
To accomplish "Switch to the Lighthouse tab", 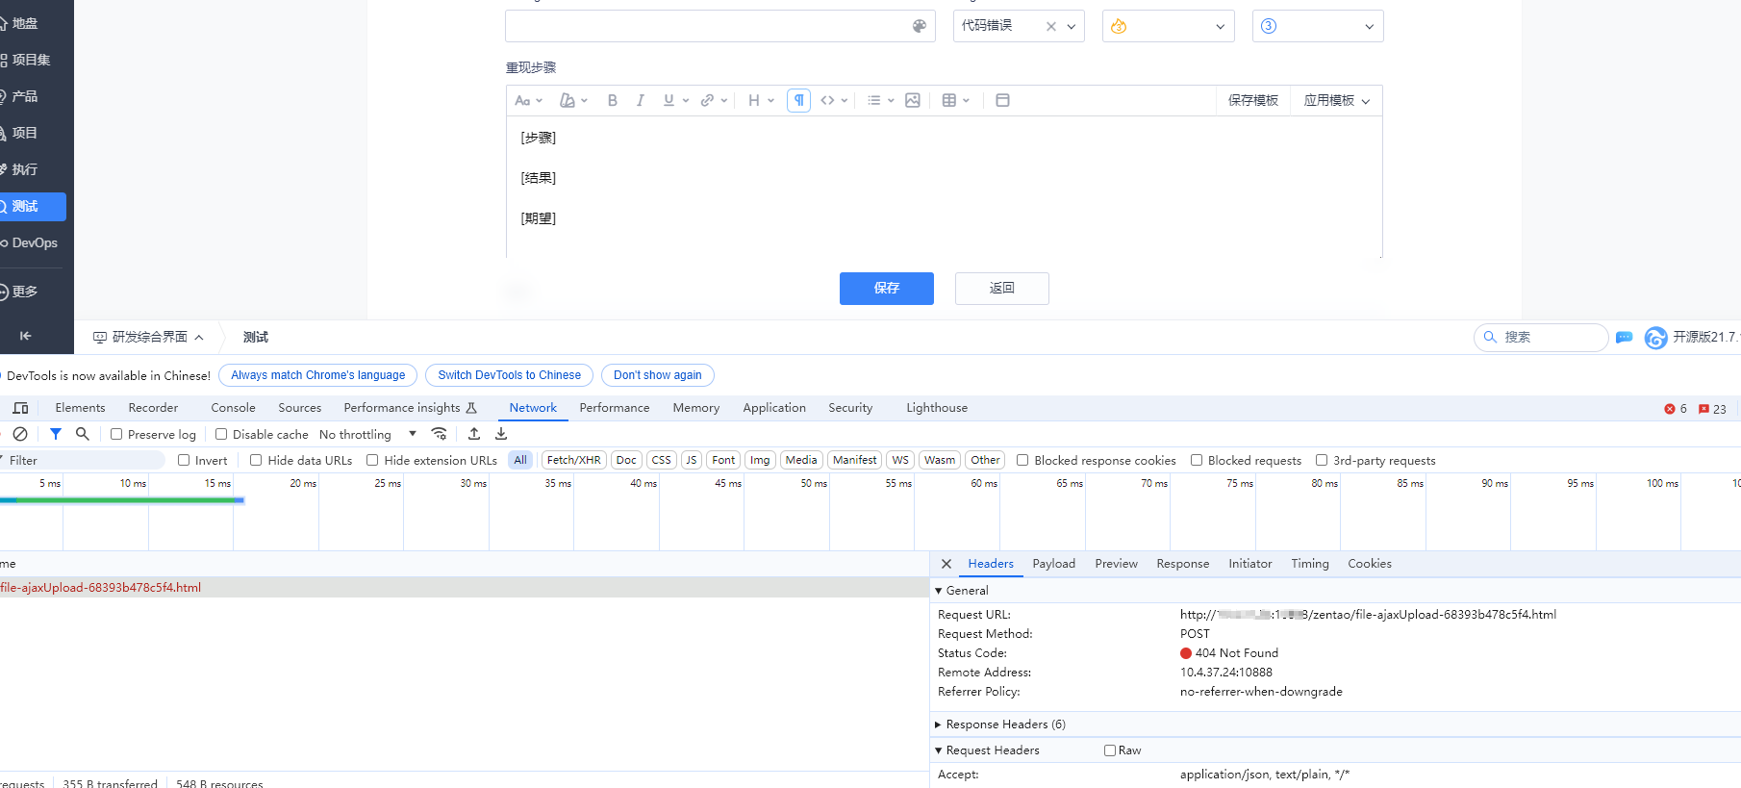I will (x=937, y=408).
